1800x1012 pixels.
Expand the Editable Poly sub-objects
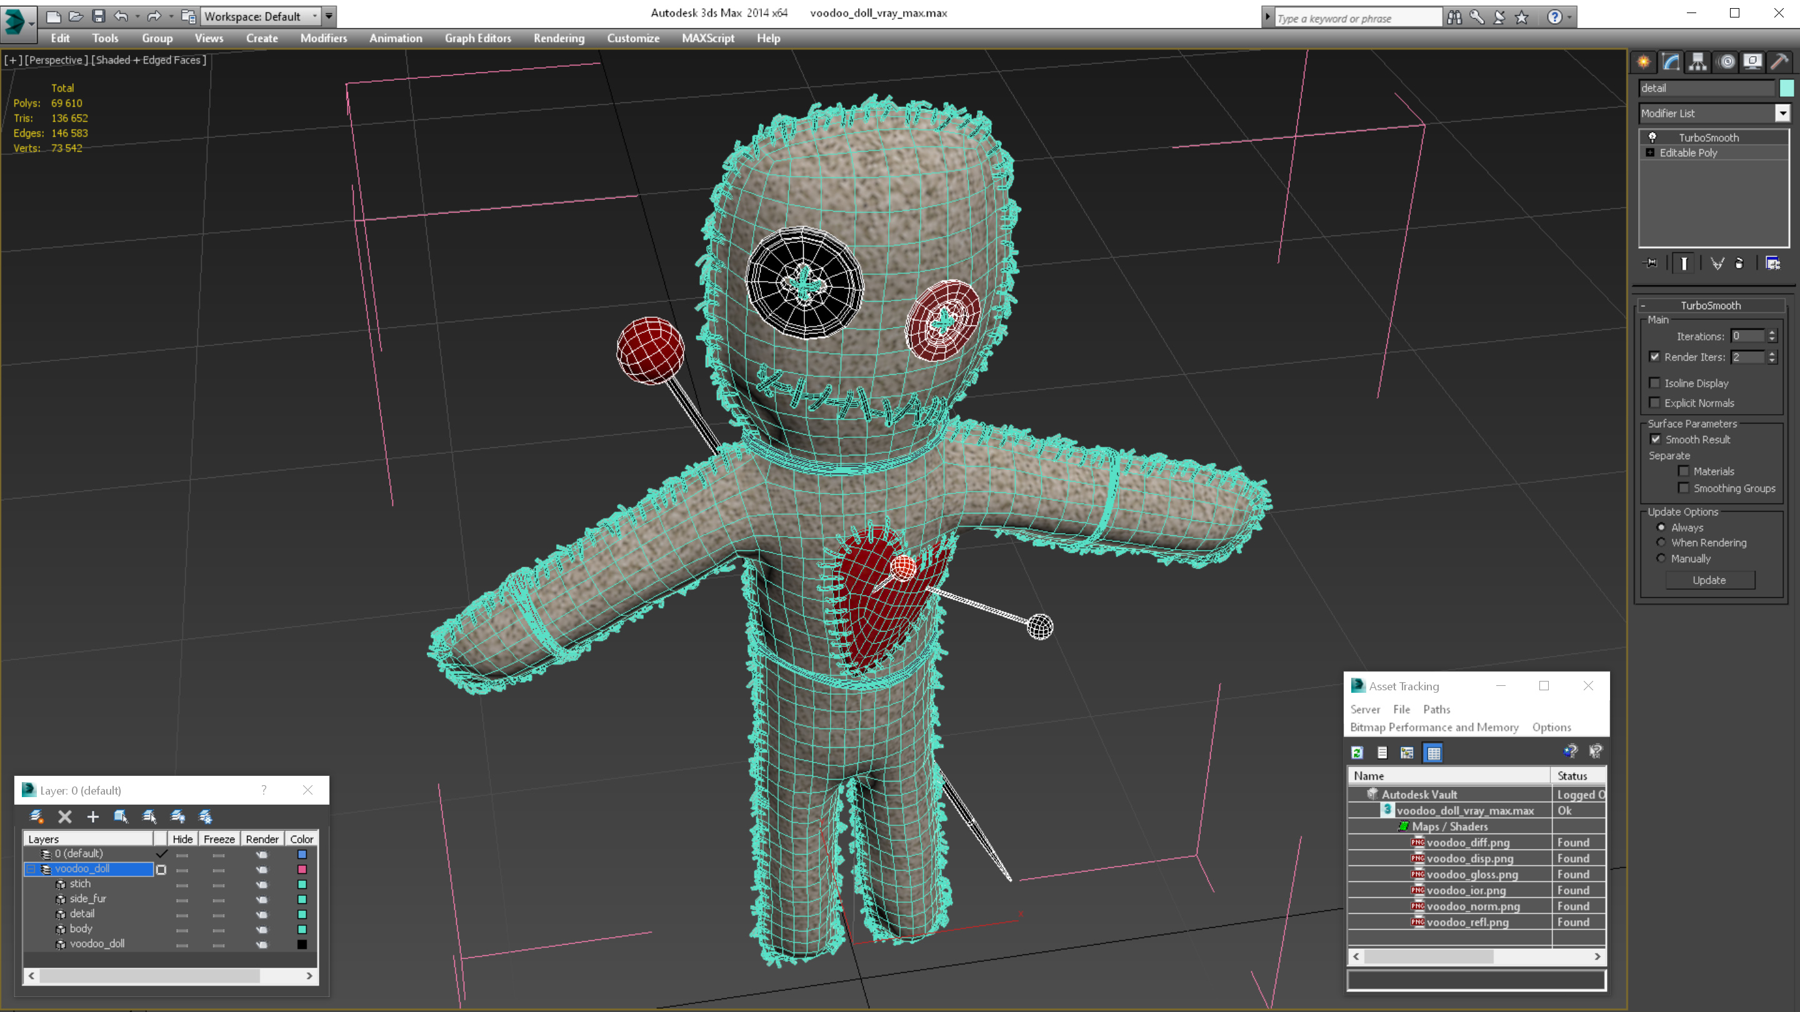1651,152
